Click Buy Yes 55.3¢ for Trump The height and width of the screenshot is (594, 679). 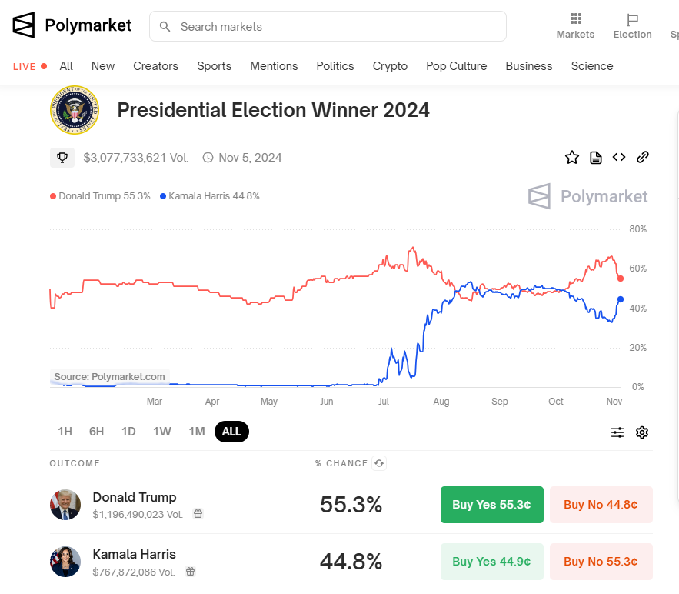coord(491,505)
